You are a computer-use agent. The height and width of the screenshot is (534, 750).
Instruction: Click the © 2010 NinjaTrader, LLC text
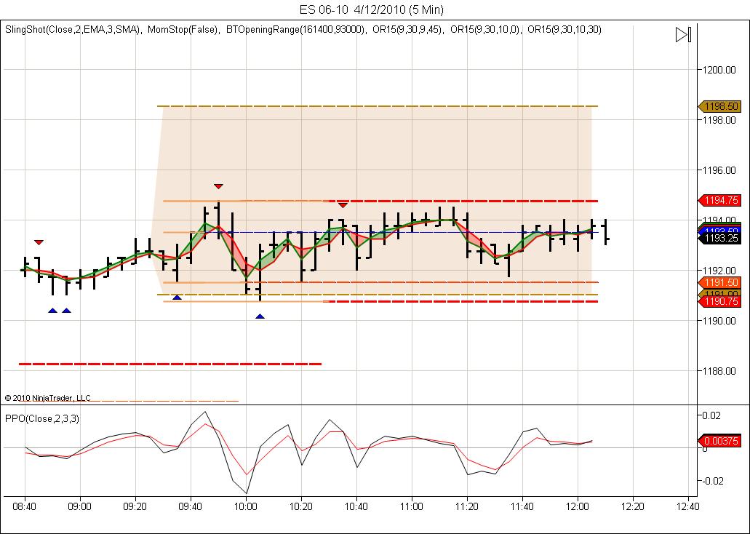pos(48,398)
